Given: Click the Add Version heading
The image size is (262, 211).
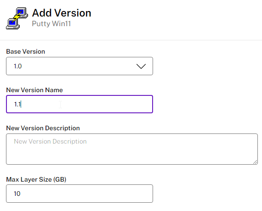Looking at the screenshot, I should 62,13.
